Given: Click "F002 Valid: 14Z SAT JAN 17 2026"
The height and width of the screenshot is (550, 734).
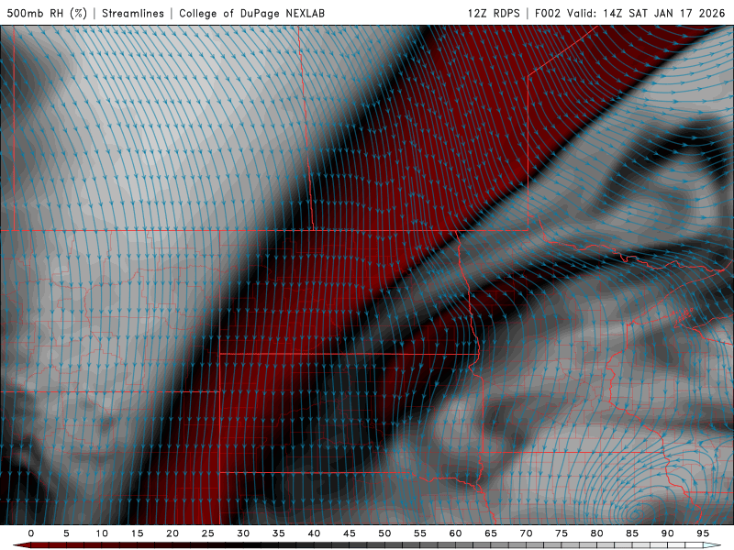Looking at the screenshot, I should 629,13.
